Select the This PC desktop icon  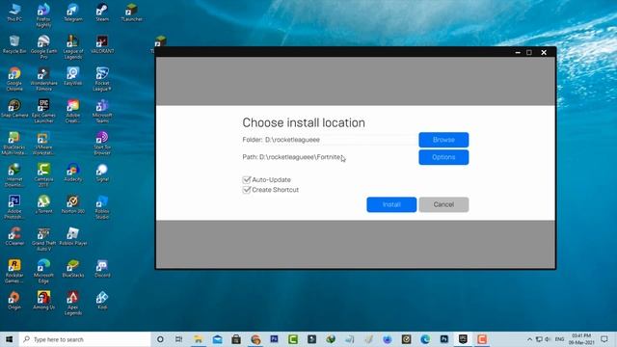[14, 12]
